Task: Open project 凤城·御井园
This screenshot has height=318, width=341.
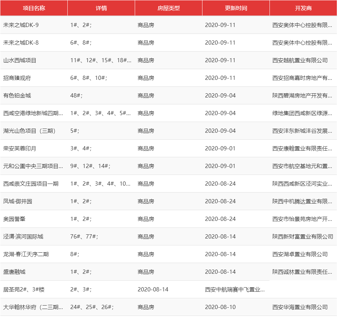Action: pos(18,201)
